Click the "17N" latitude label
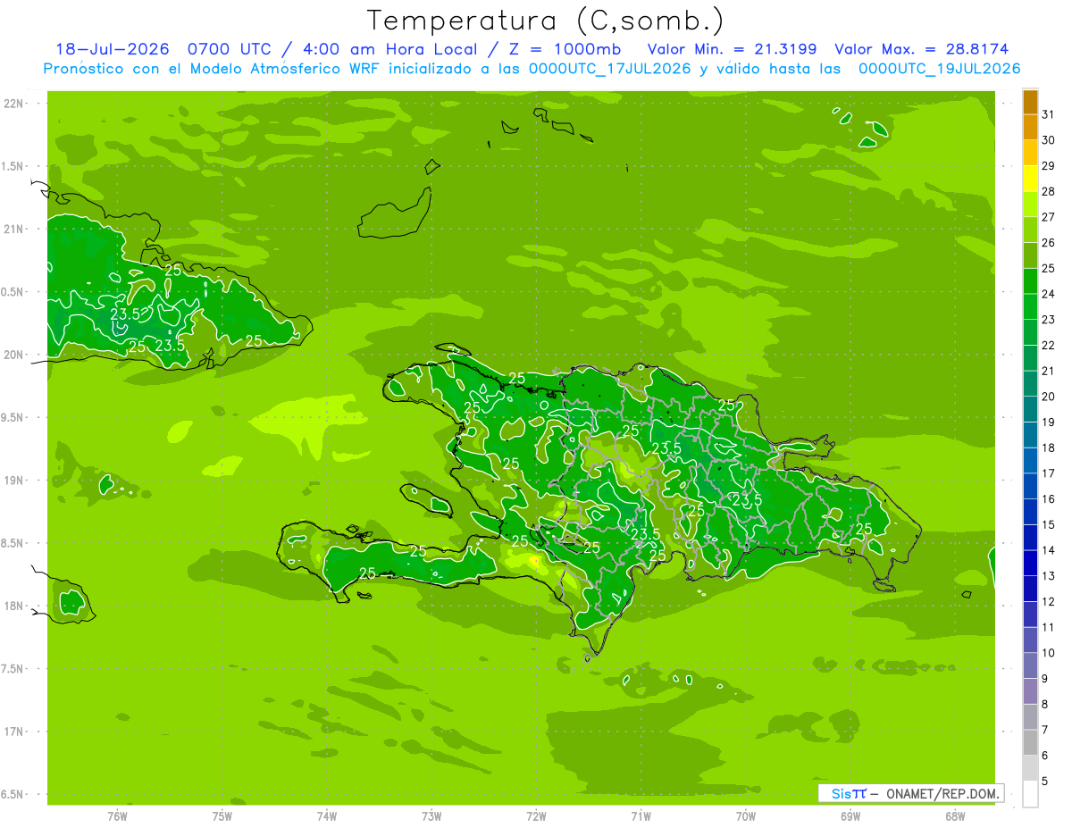This screenshot has height=828, width=1072. click(x=14, y=732)
